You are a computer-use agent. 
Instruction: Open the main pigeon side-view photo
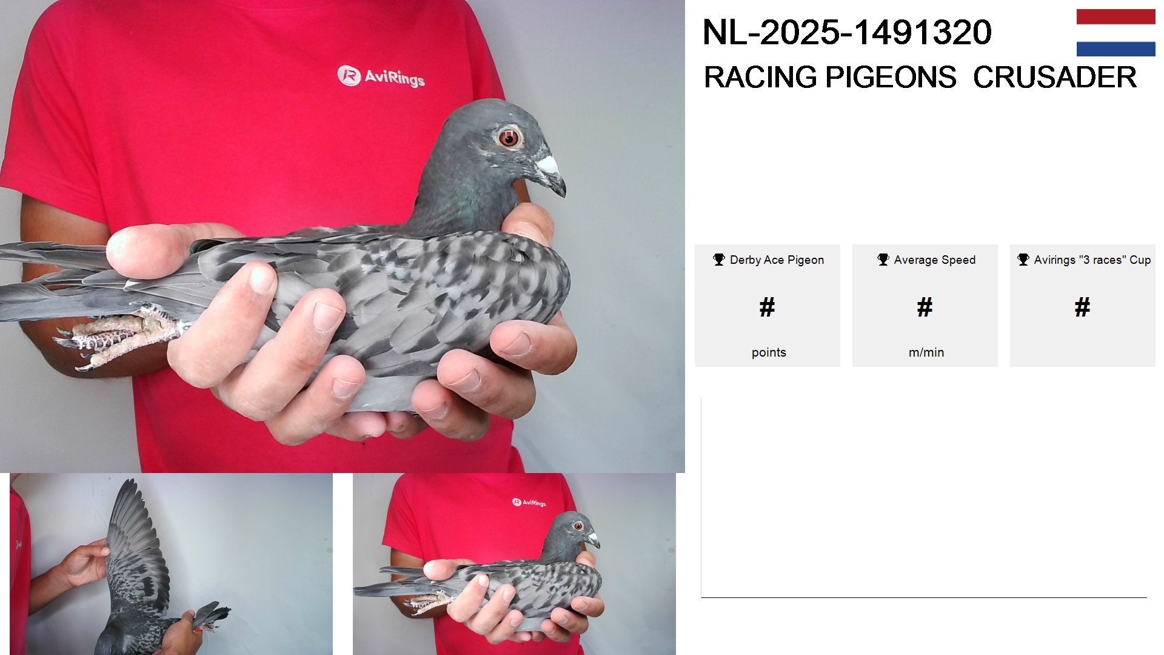click(x=343, y=237)
